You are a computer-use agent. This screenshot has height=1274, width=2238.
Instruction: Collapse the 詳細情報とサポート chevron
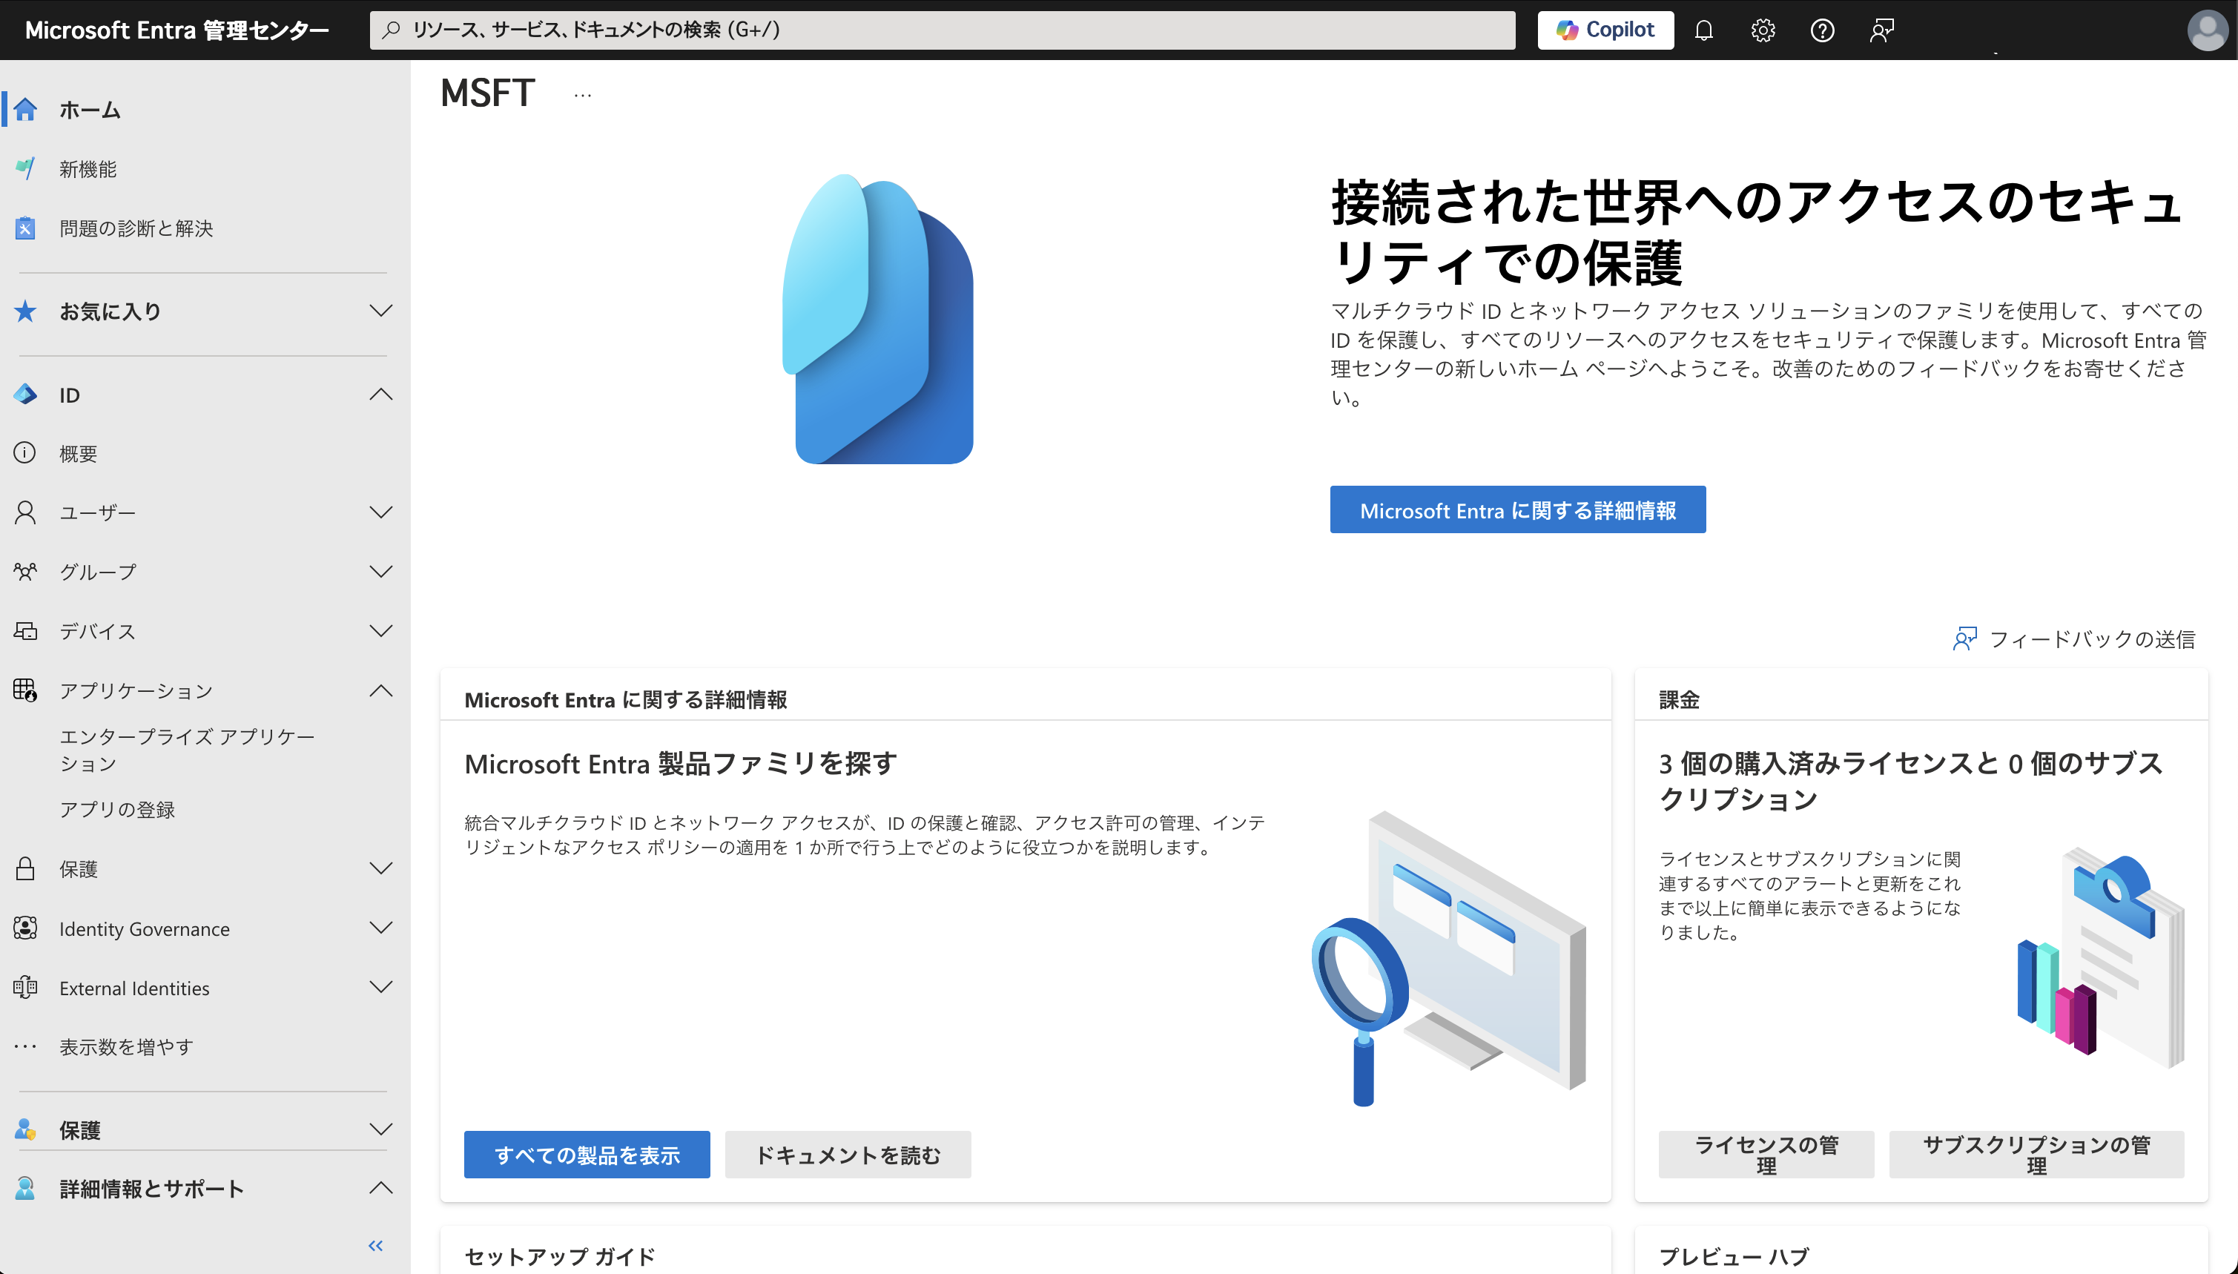[381, 1188]
